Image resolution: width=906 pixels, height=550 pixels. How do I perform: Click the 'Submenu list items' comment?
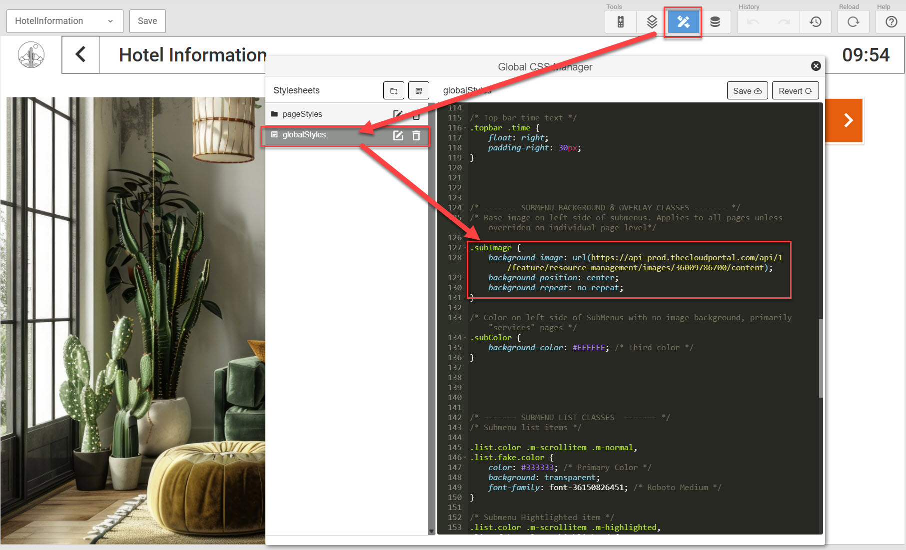coord(525,428)
